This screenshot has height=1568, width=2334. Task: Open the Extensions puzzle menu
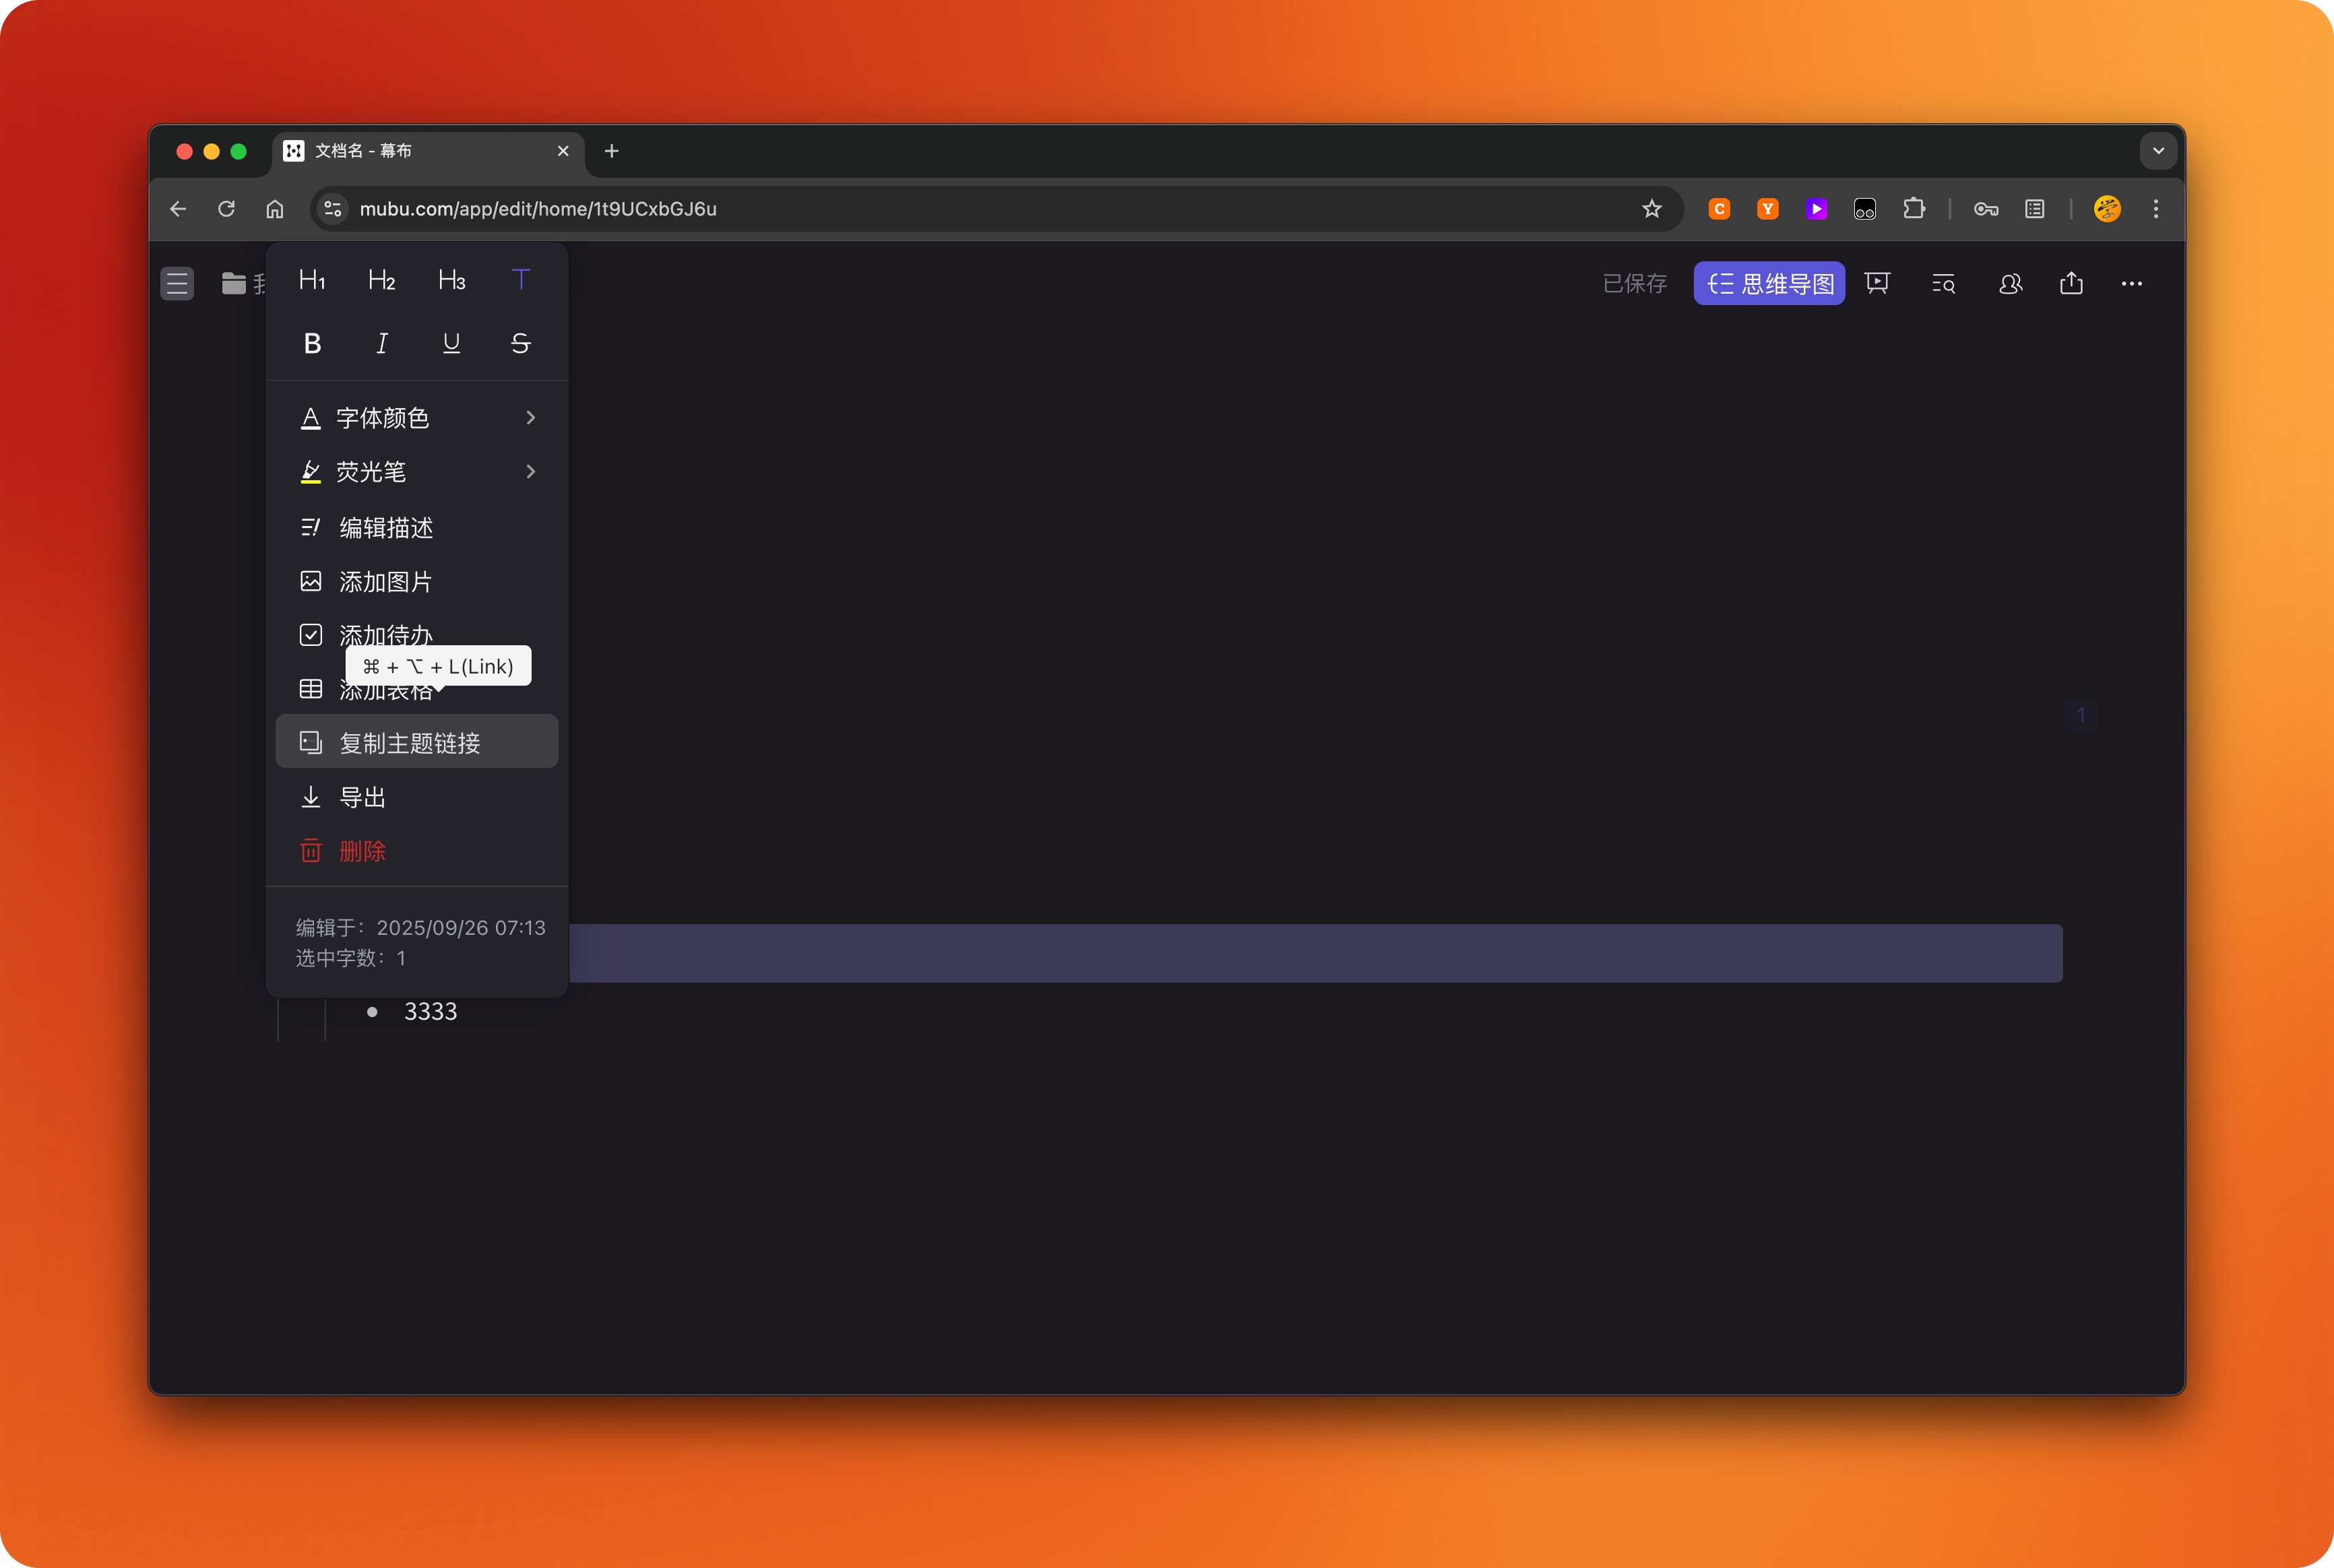tap(1914, 209)
